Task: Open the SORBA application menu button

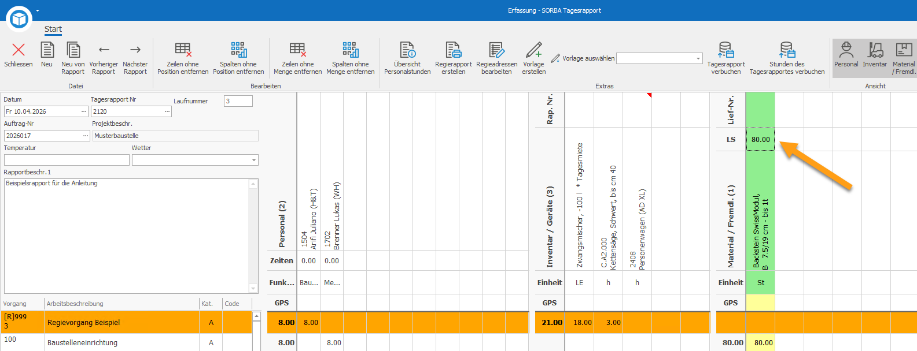Action: pos(19,19)
